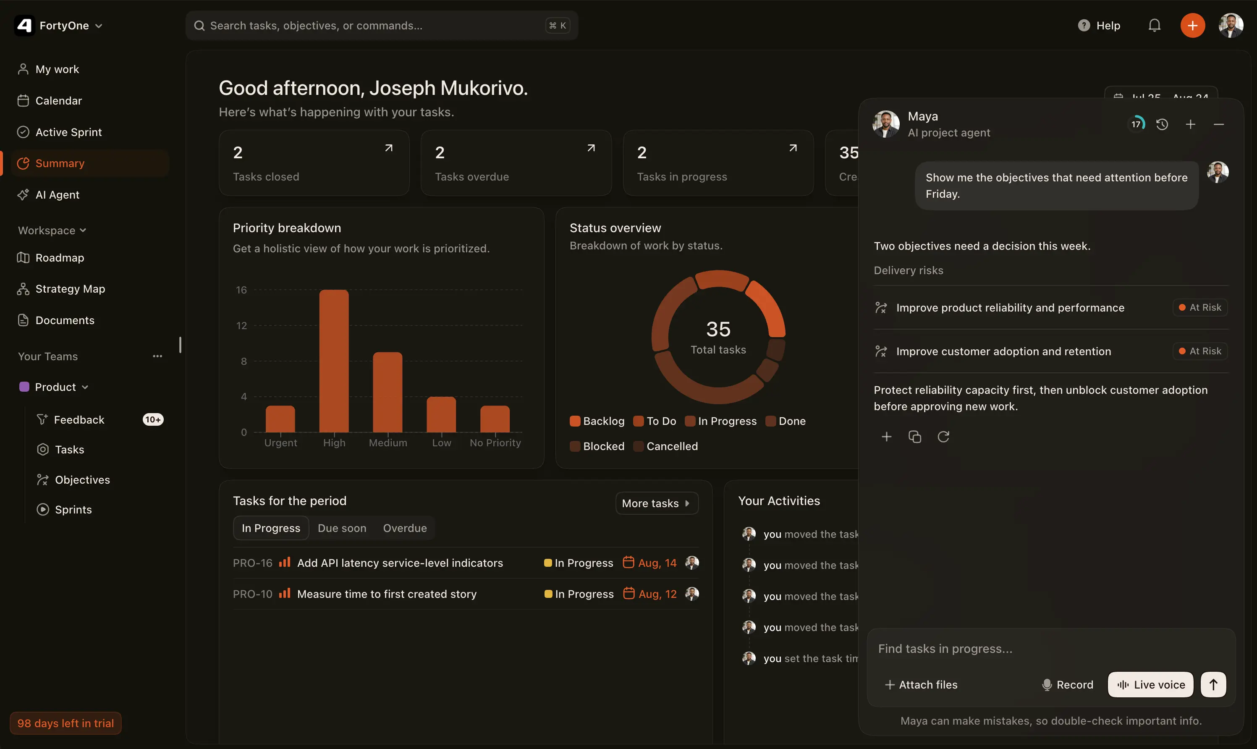The height and width of the screenshot is (749, 1257).
Task: Click the Maya credits counter showing 17
Action: pos(1136,124)
